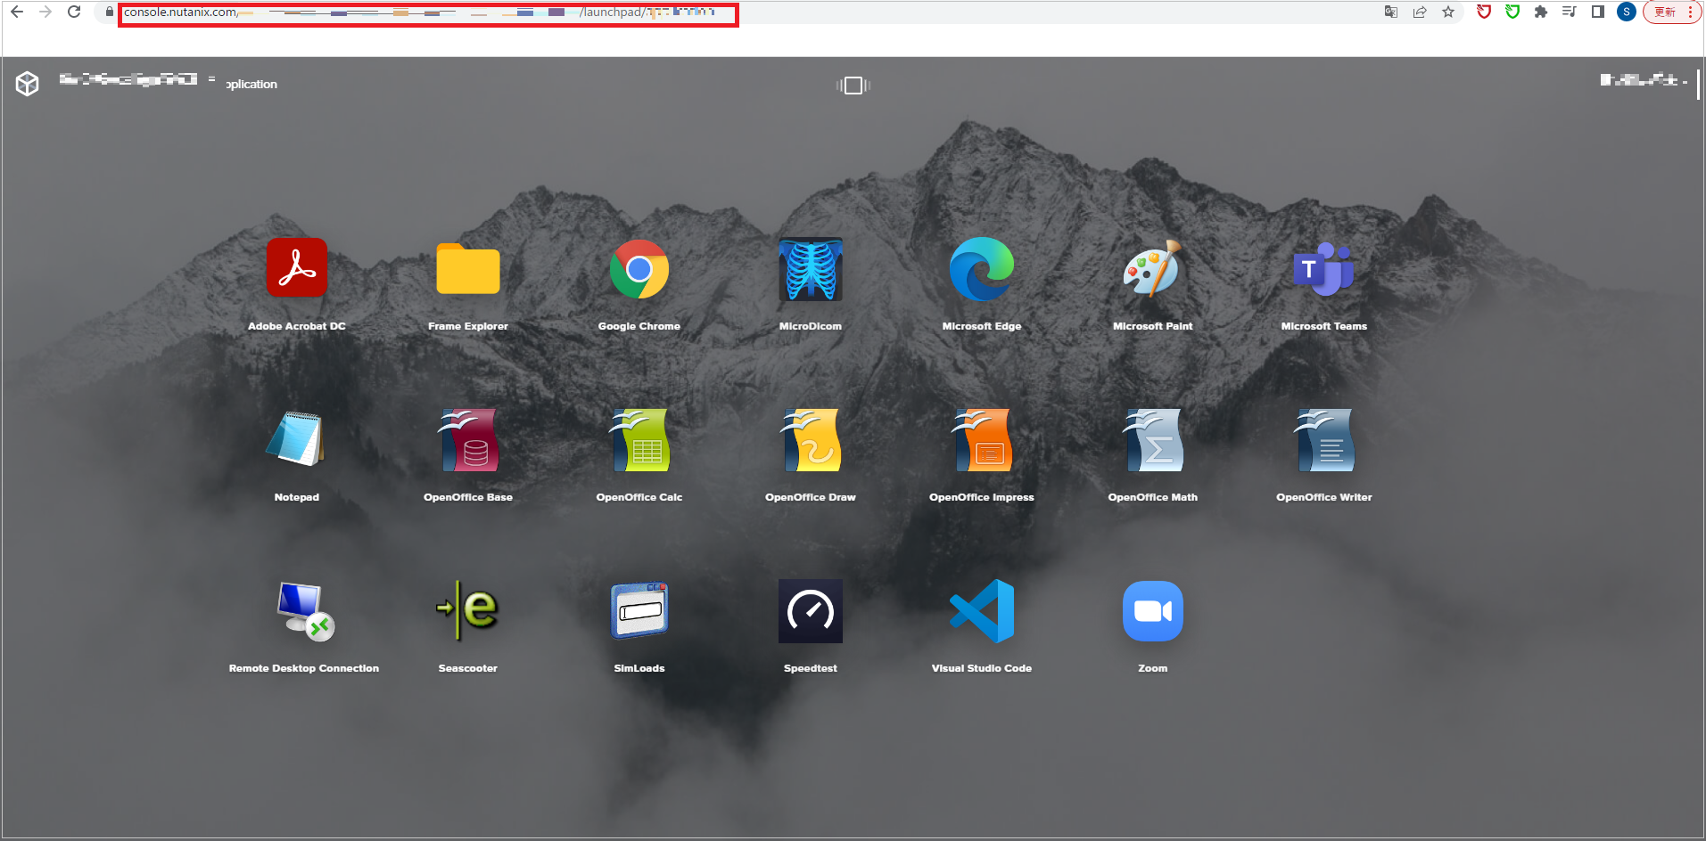This screenshot has width=1706, height=841.
Task: Click the Frame cube logo
Action: point(28,84)
